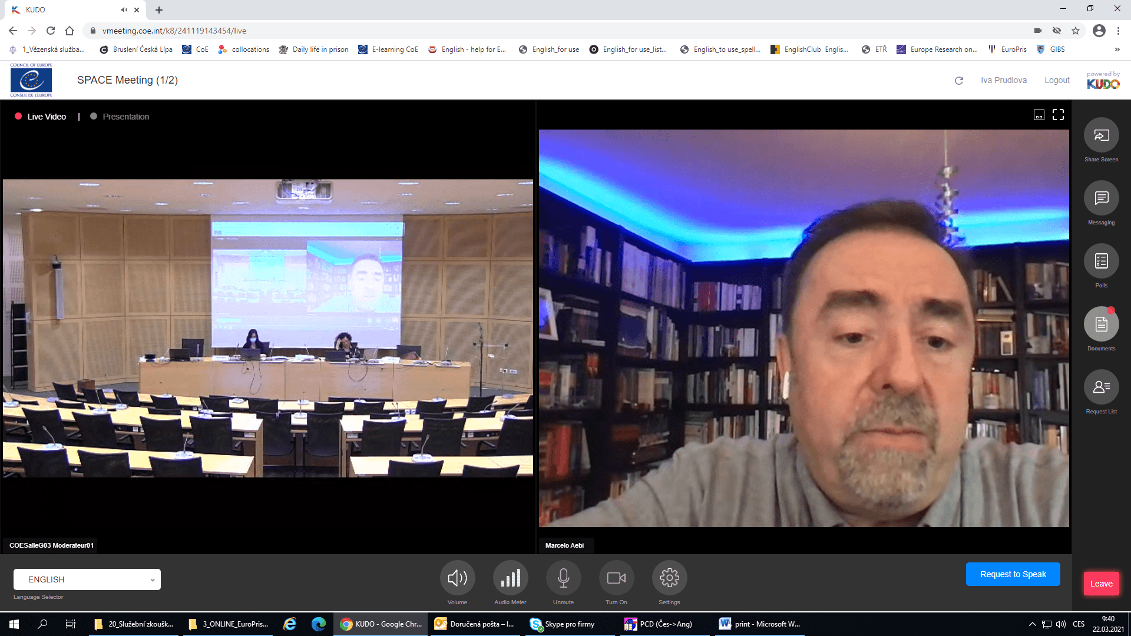Enter fullscreen video mode
Viewport: 1131px width, 636px height.
(1058, 115)
